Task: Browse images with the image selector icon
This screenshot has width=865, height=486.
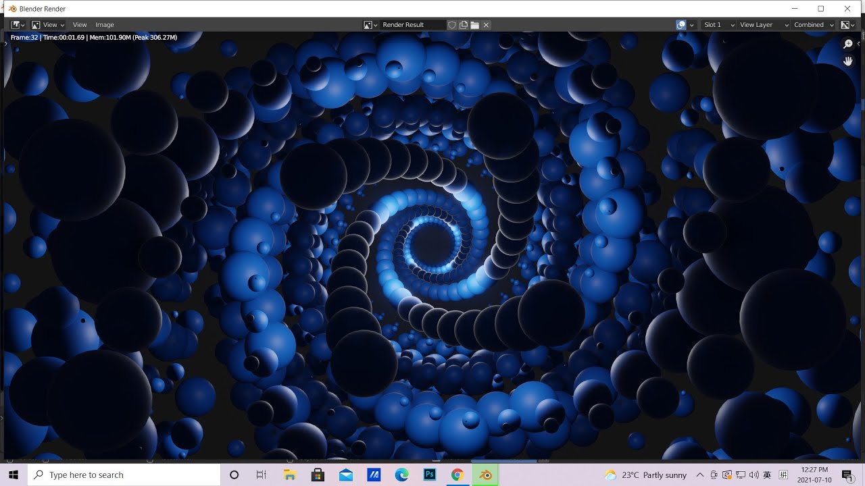Action: (370, 25)
